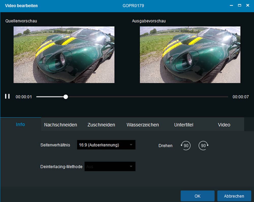Click the Quellenvorschau source preview image
This screenshot has height=202, width=254.
64,55
